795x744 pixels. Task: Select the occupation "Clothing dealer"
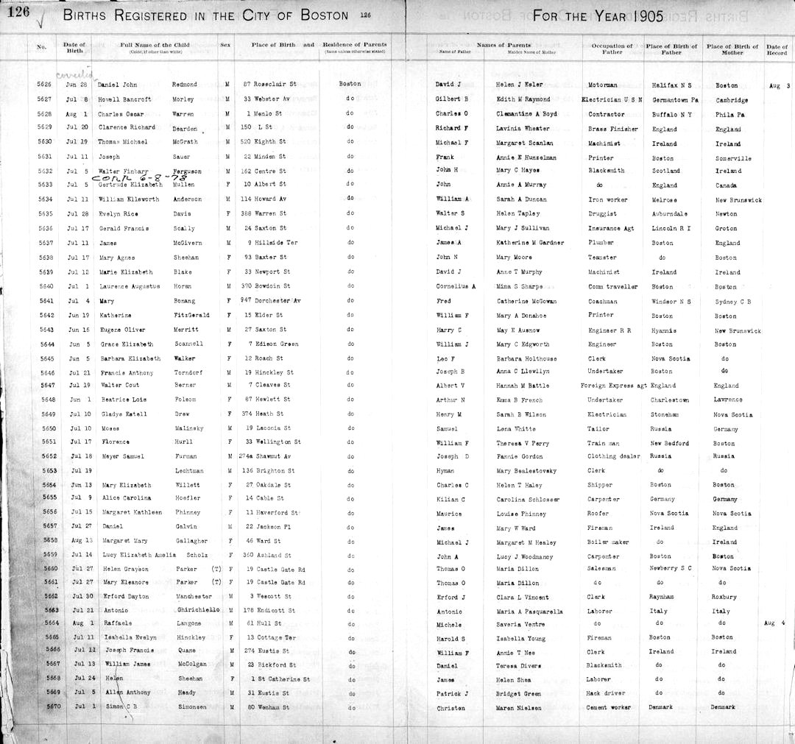tap(614, 456)
